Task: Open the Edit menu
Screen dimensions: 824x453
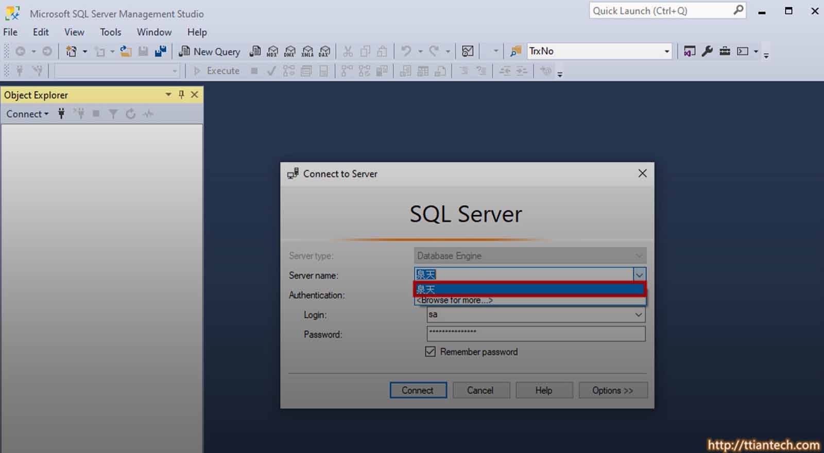Action: (x=41, y=32)
